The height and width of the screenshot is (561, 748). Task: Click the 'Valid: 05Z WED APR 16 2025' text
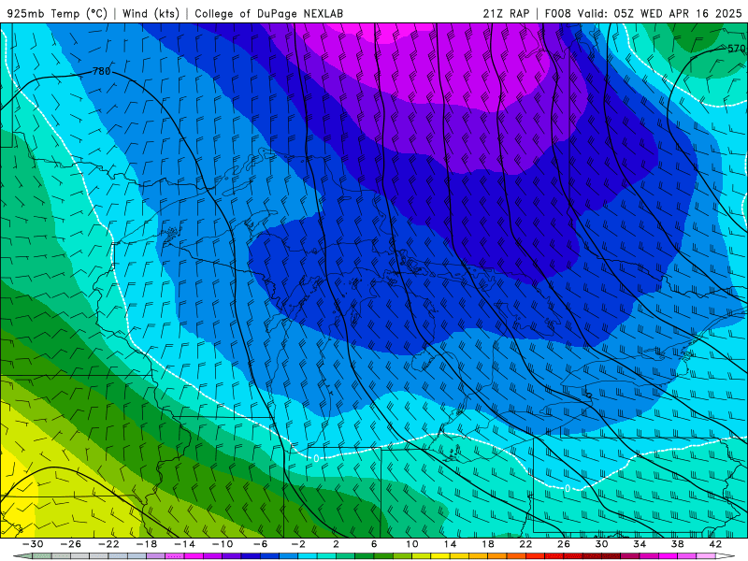coord(659,13)
